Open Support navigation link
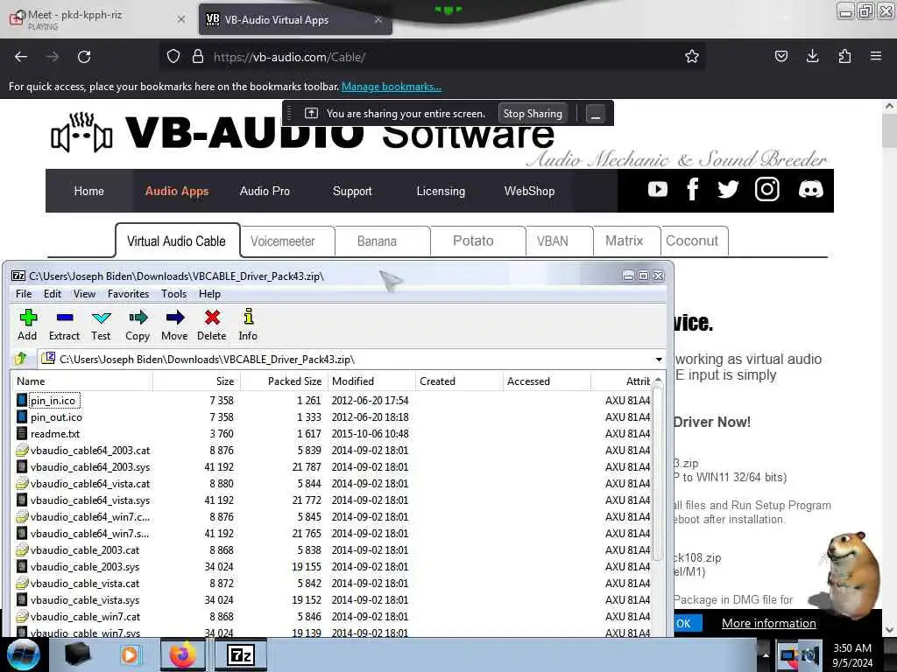 coord(352,191)
